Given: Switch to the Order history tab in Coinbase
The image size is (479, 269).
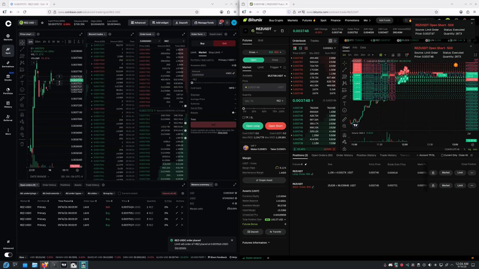Looking at the screenshot, I should pos(49,185).
